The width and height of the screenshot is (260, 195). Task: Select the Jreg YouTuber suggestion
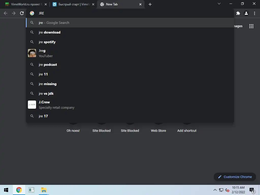pos(130,53)
